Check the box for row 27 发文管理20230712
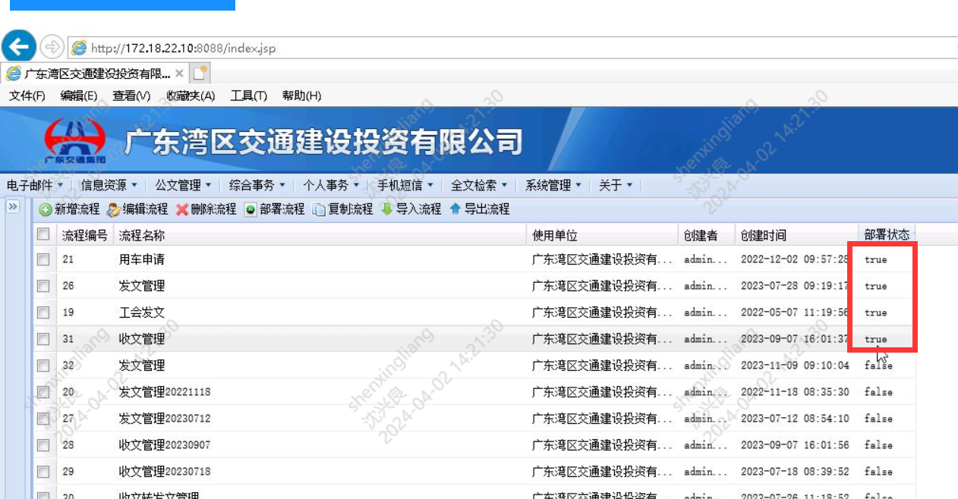The width and height of the screenshot is (958, 499). click(43, 419)
